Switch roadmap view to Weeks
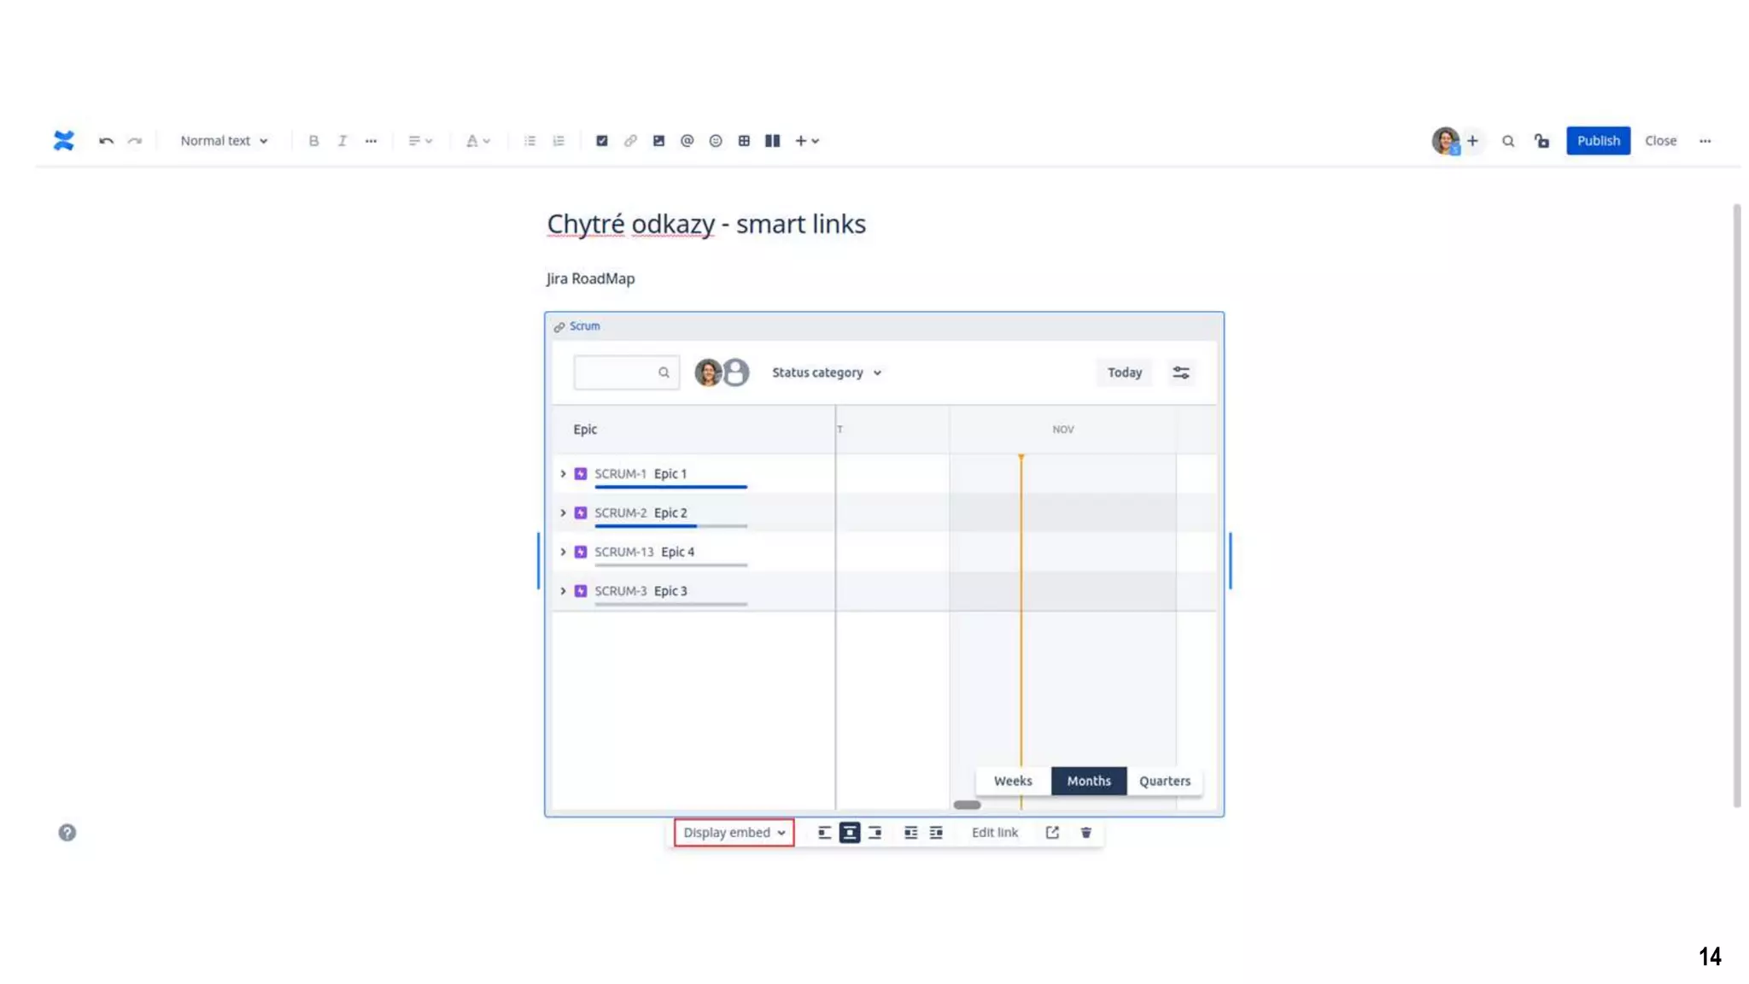Image resolution: width=1749 pixels, height=984 pixels. click(1013, 781)
